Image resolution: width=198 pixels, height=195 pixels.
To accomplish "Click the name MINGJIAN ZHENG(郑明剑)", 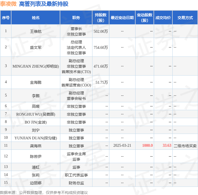I will click(36, 66).
